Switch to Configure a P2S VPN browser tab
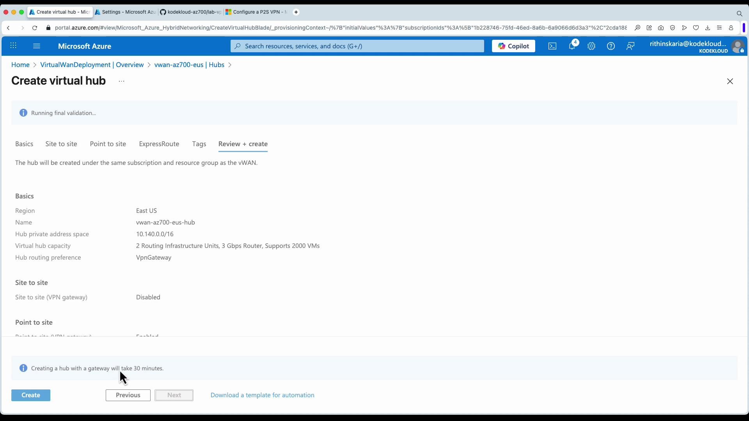 (256, 12)
